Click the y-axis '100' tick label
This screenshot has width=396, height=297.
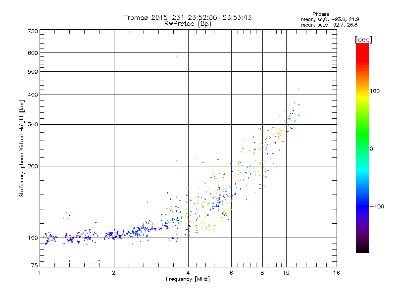33,238
